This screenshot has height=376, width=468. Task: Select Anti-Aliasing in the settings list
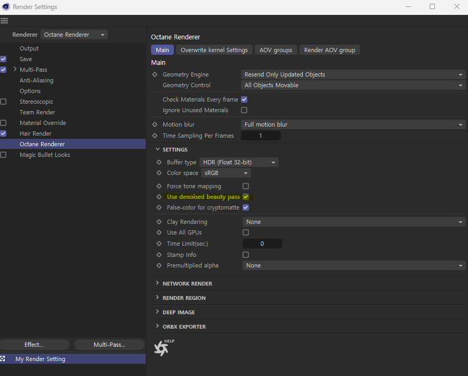[x=36, y=80]
